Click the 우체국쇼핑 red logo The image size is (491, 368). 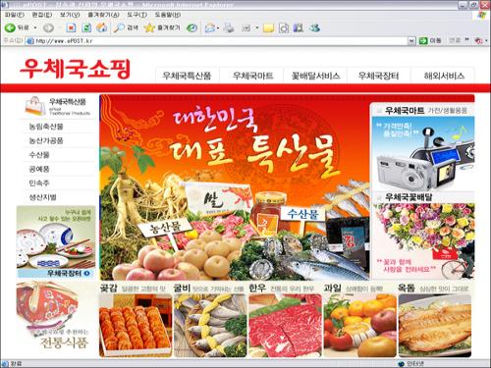point(75,69)
